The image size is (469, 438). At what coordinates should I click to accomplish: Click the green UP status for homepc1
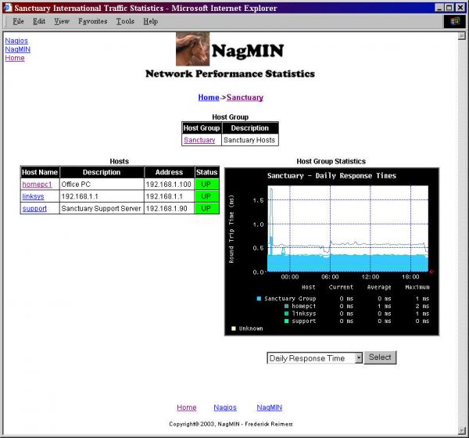207,184
